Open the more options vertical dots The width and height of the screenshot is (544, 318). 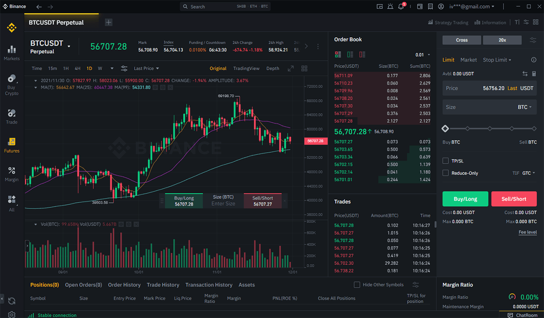(318, 46)
